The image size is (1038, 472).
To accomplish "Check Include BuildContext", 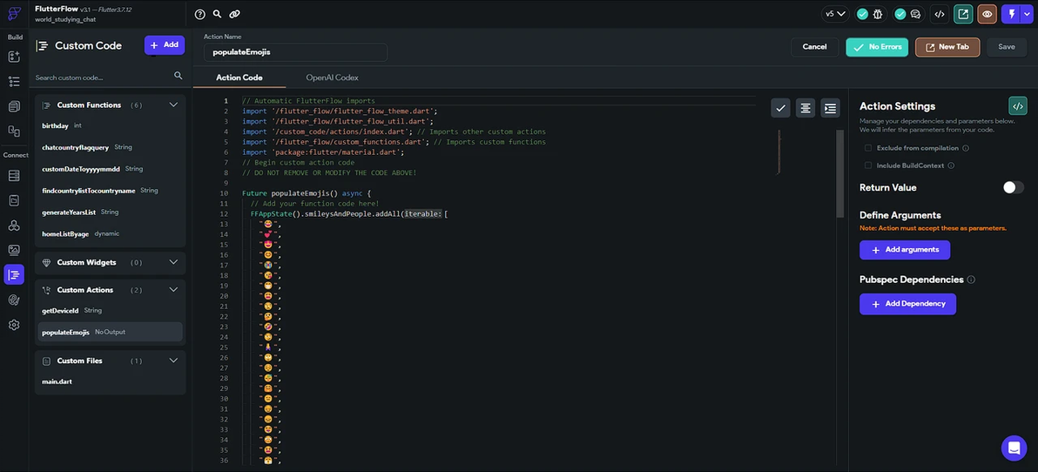I will pos(868,165).
